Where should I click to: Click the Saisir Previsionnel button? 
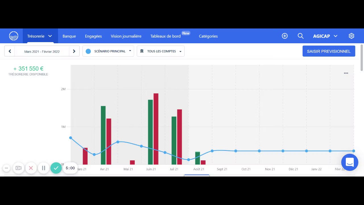pyautogui.click(x=329, y=51)
